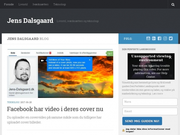Open the search magnifier icon
This screenshot has height=135, width=180.
[173, 4]
